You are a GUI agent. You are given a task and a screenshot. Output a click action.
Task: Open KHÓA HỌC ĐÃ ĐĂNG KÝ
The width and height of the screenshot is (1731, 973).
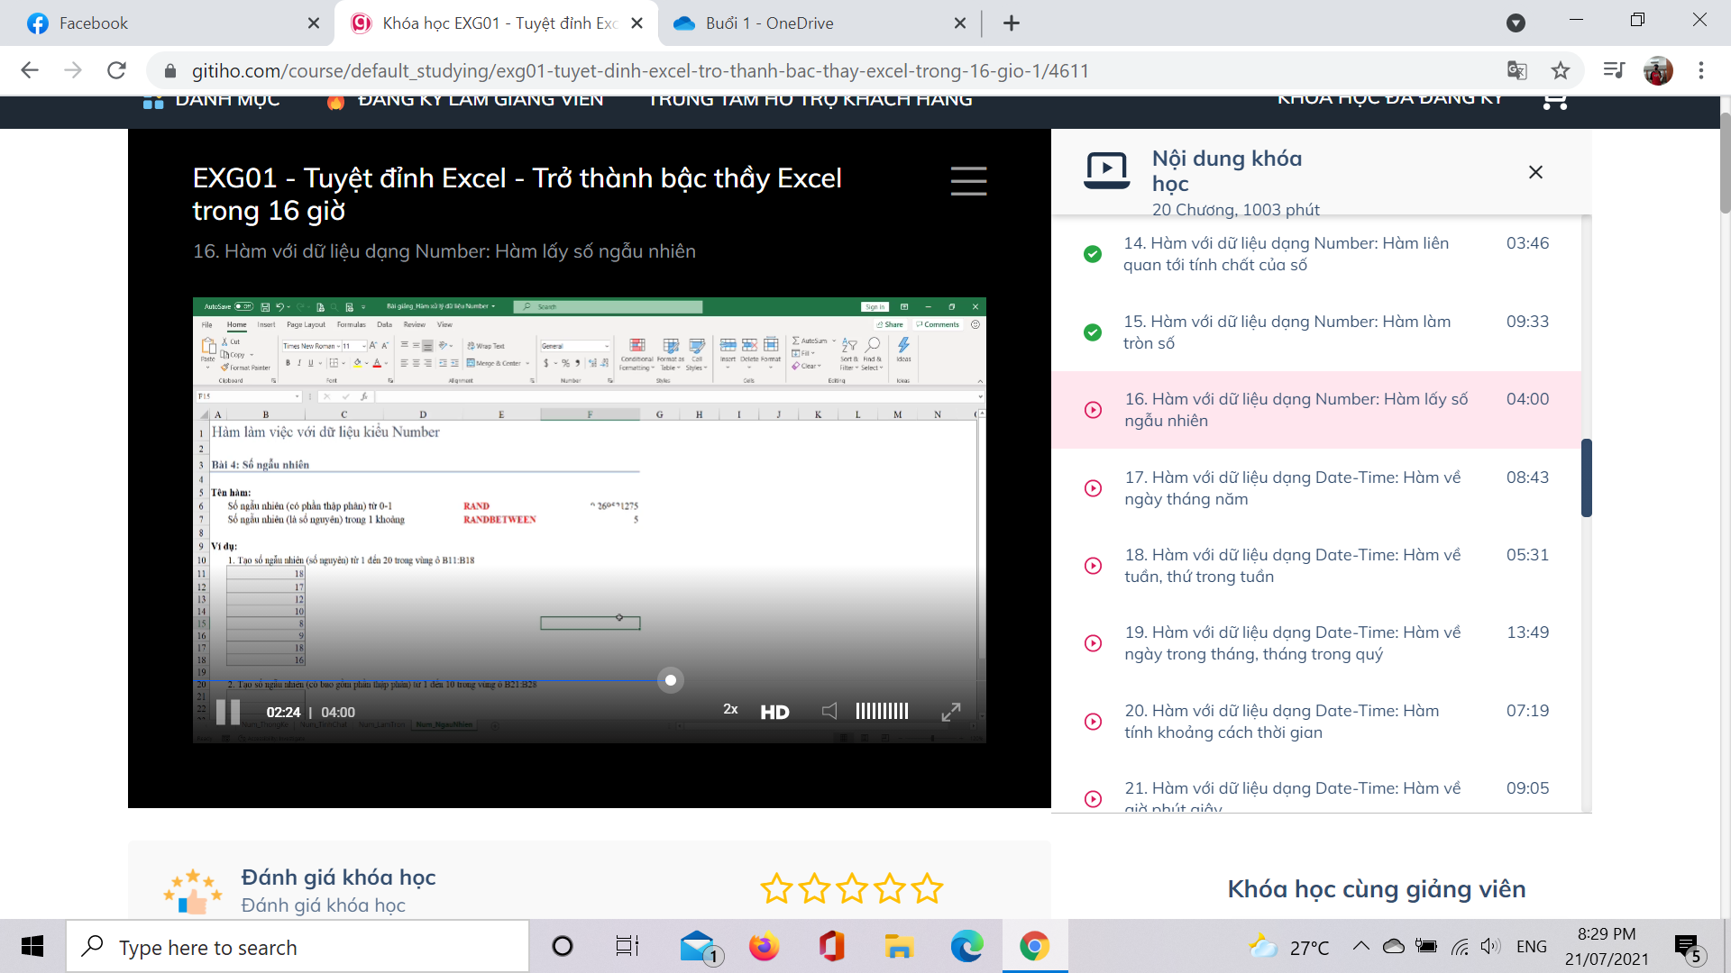click(x=1389, y=98)
